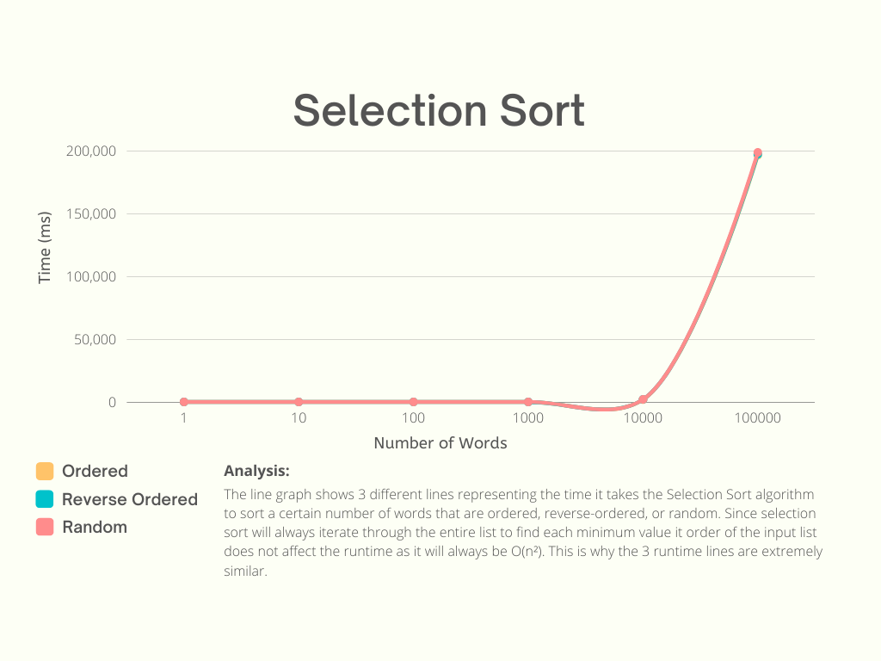Select the Reverse Ordered legend label
881x661 pixels.
tap(130, 499)
